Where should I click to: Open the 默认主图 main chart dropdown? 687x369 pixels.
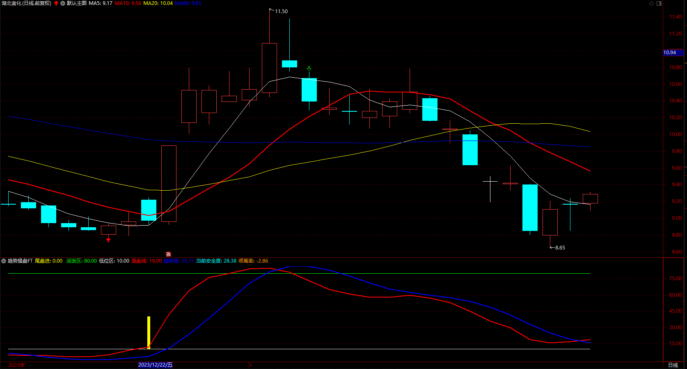point(63,3)
